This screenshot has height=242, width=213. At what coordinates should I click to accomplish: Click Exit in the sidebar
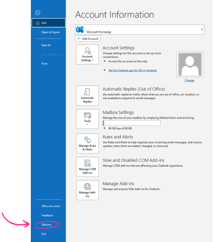pos(44,234)
